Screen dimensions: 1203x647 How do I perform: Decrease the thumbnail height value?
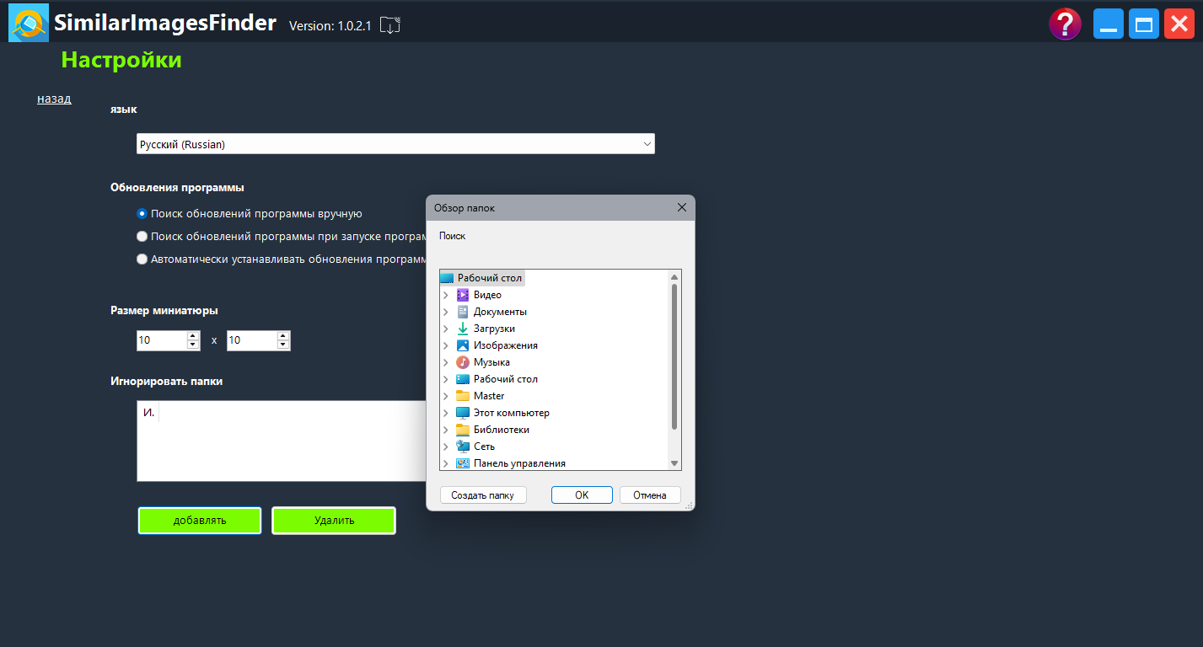[283, 345]
